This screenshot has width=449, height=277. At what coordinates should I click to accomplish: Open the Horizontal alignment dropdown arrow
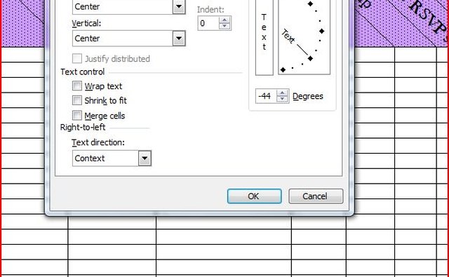179,6
